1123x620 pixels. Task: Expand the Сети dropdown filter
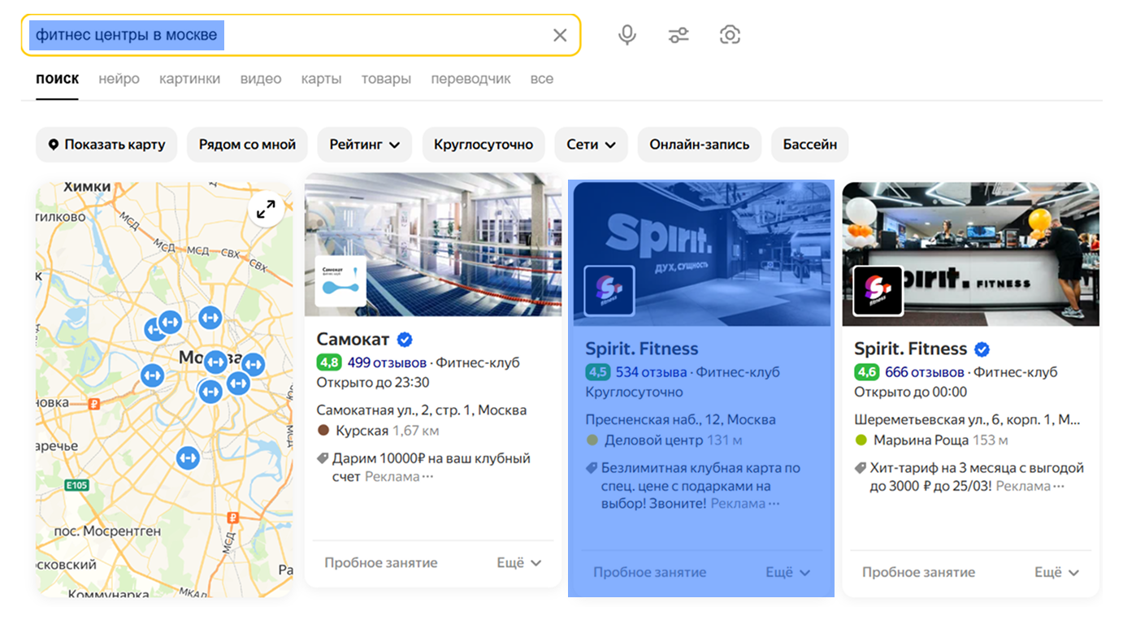591,145
